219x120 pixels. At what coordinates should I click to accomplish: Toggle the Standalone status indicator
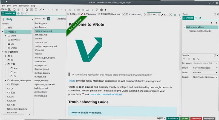[x=173, y=118]
